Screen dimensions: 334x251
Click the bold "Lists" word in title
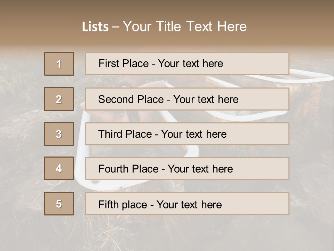tap(95, 27)
